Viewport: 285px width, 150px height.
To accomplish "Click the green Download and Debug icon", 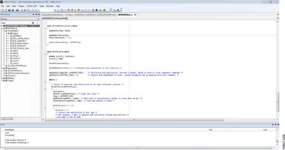I will click(x=104, y=10).
